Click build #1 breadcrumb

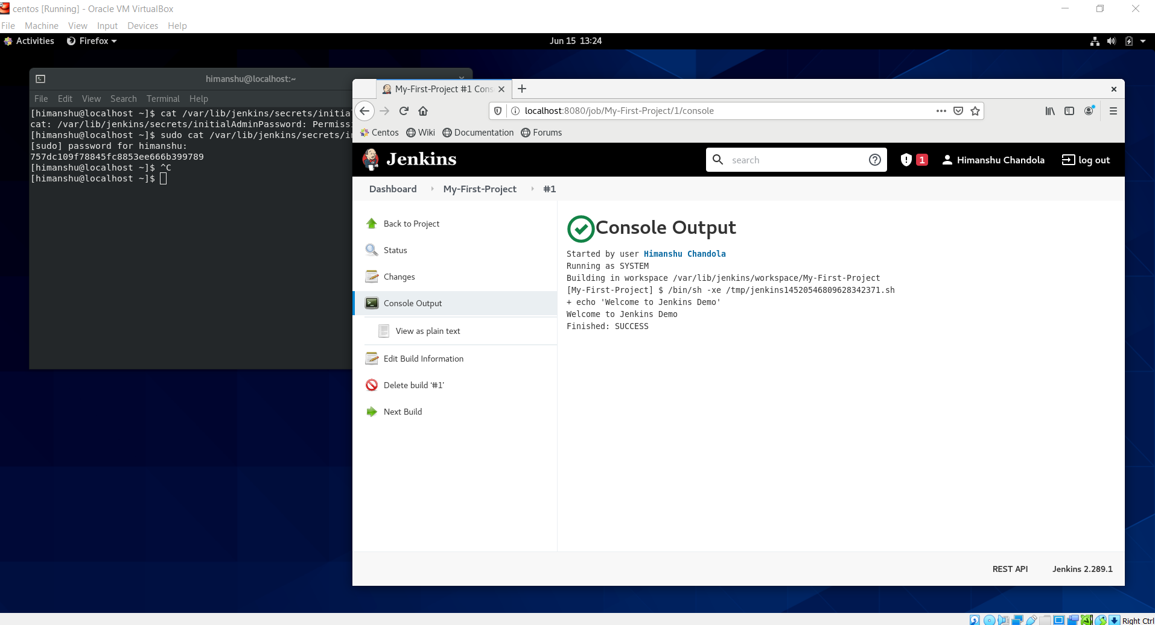tap(549, 189)
